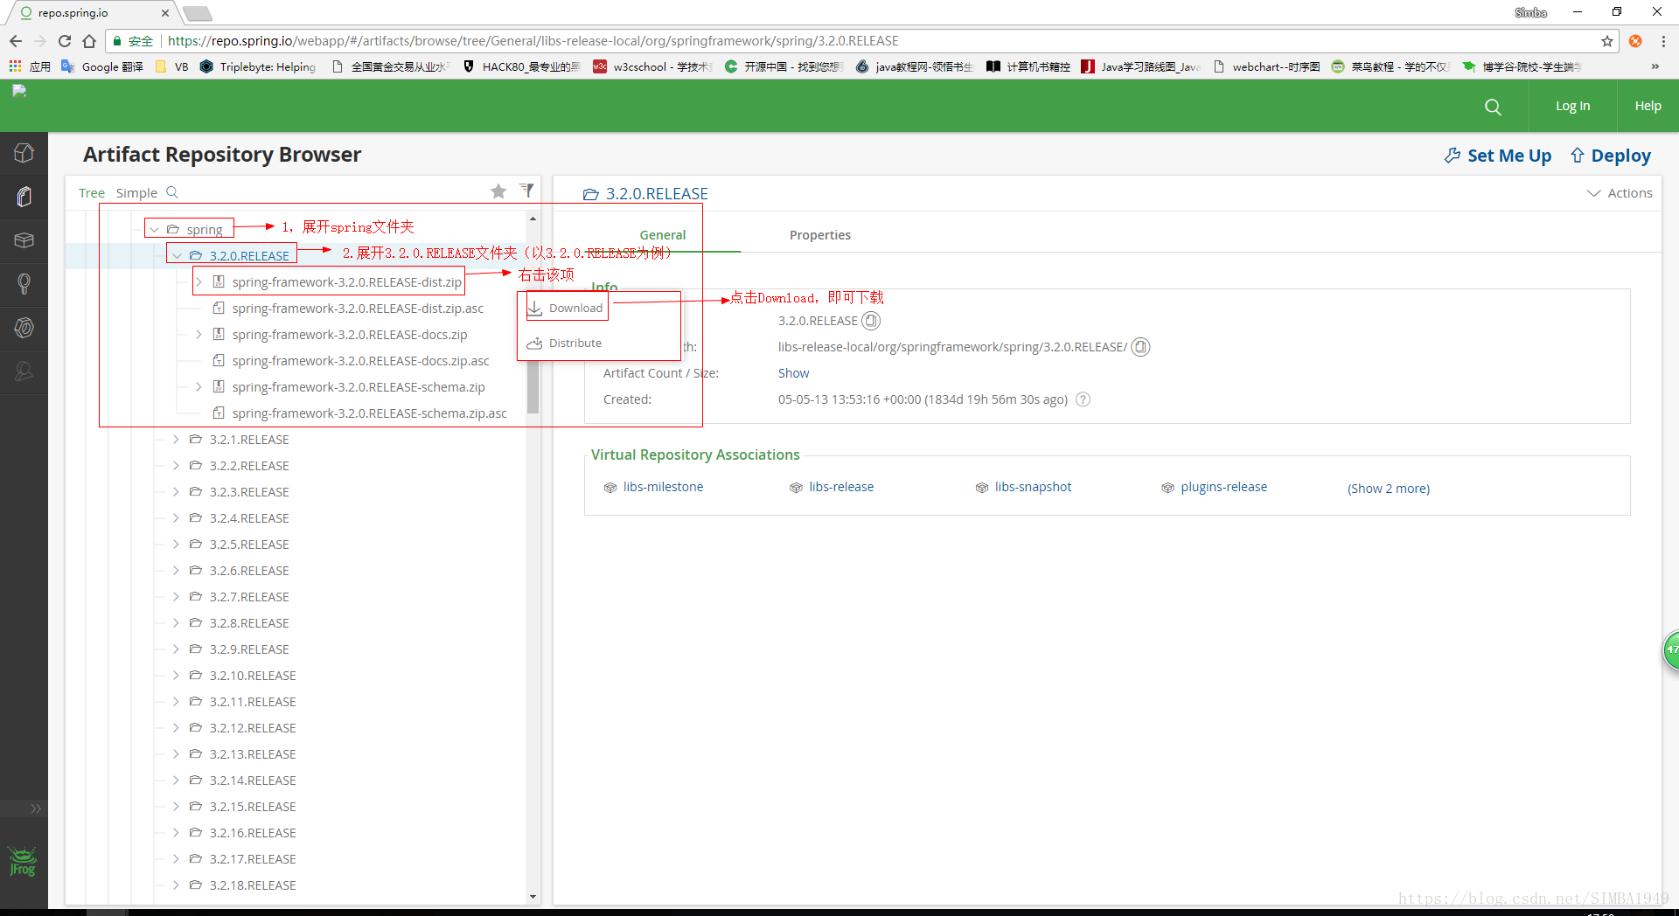Screen dimensions: 1679x916
Task: Open the Artifacts icon in the sidebar
Action: point(24,197)
